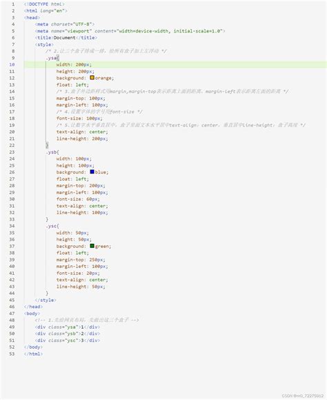
Task: Click the closing style tag
Action: (x=46, y=300)
